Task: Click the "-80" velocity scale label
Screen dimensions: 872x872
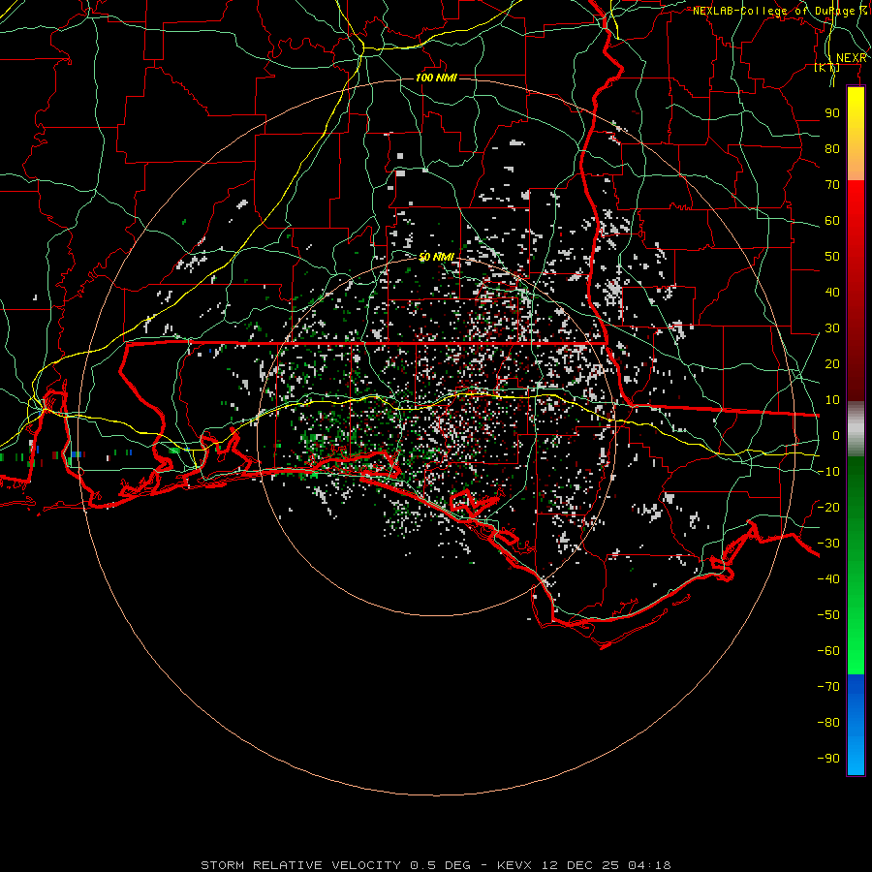Action: coord(828,723)
